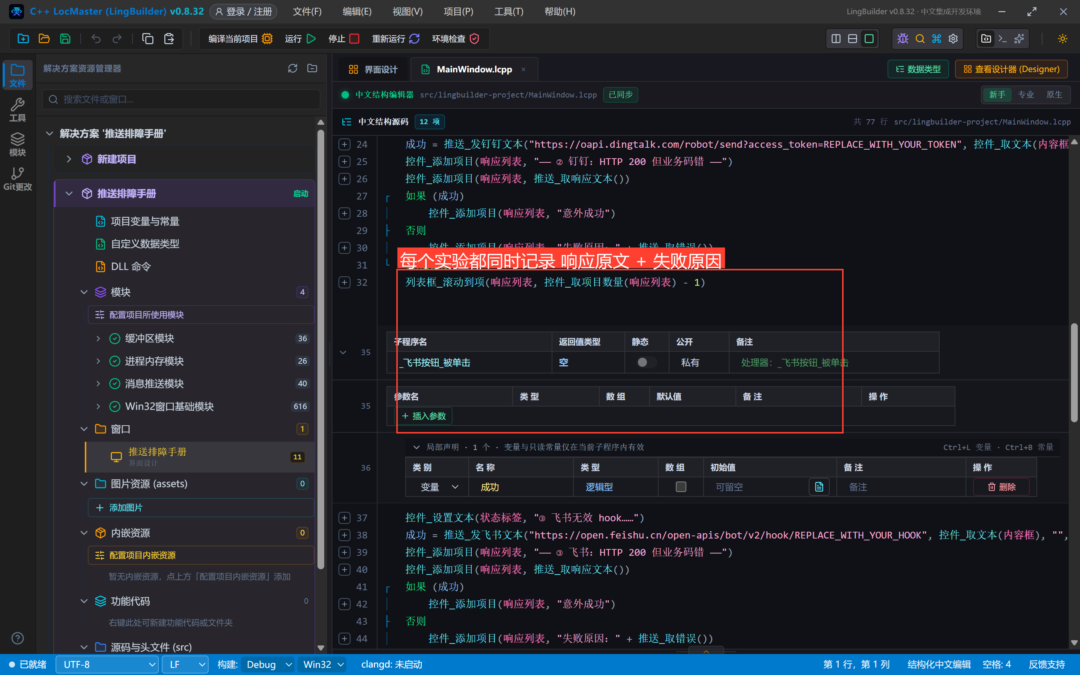Click the copy icon in toolbar
This screenshot has height=675, width=1080.
(147, 39)
